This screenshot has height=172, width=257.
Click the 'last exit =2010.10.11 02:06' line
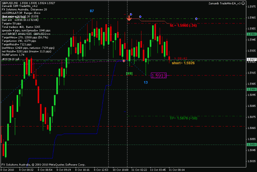coord(20,20)
